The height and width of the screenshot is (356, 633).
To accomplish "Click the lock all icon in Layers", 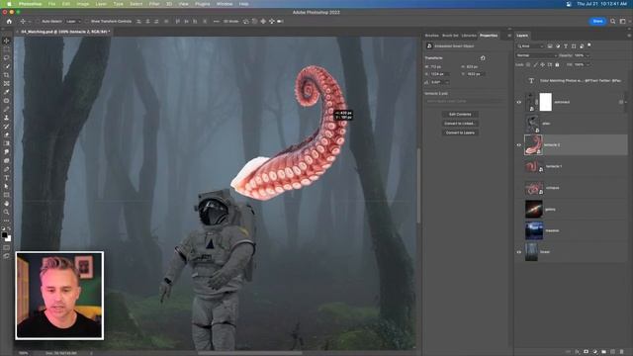I will pos(557,64).
